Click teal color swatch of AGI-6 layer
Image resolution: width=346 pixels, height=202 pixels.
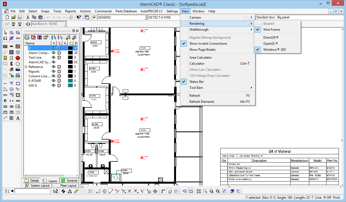point(70,85)
